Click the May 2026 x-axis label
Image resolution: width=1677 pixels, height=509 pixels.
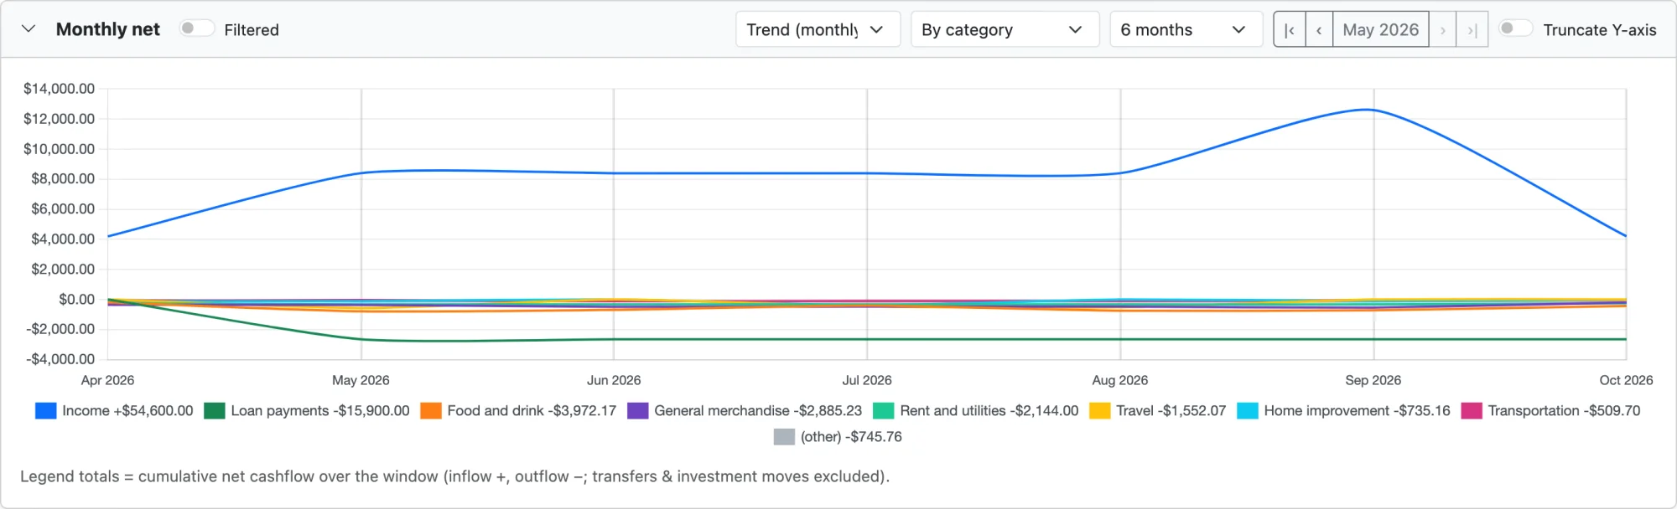(x=361, y=380)
